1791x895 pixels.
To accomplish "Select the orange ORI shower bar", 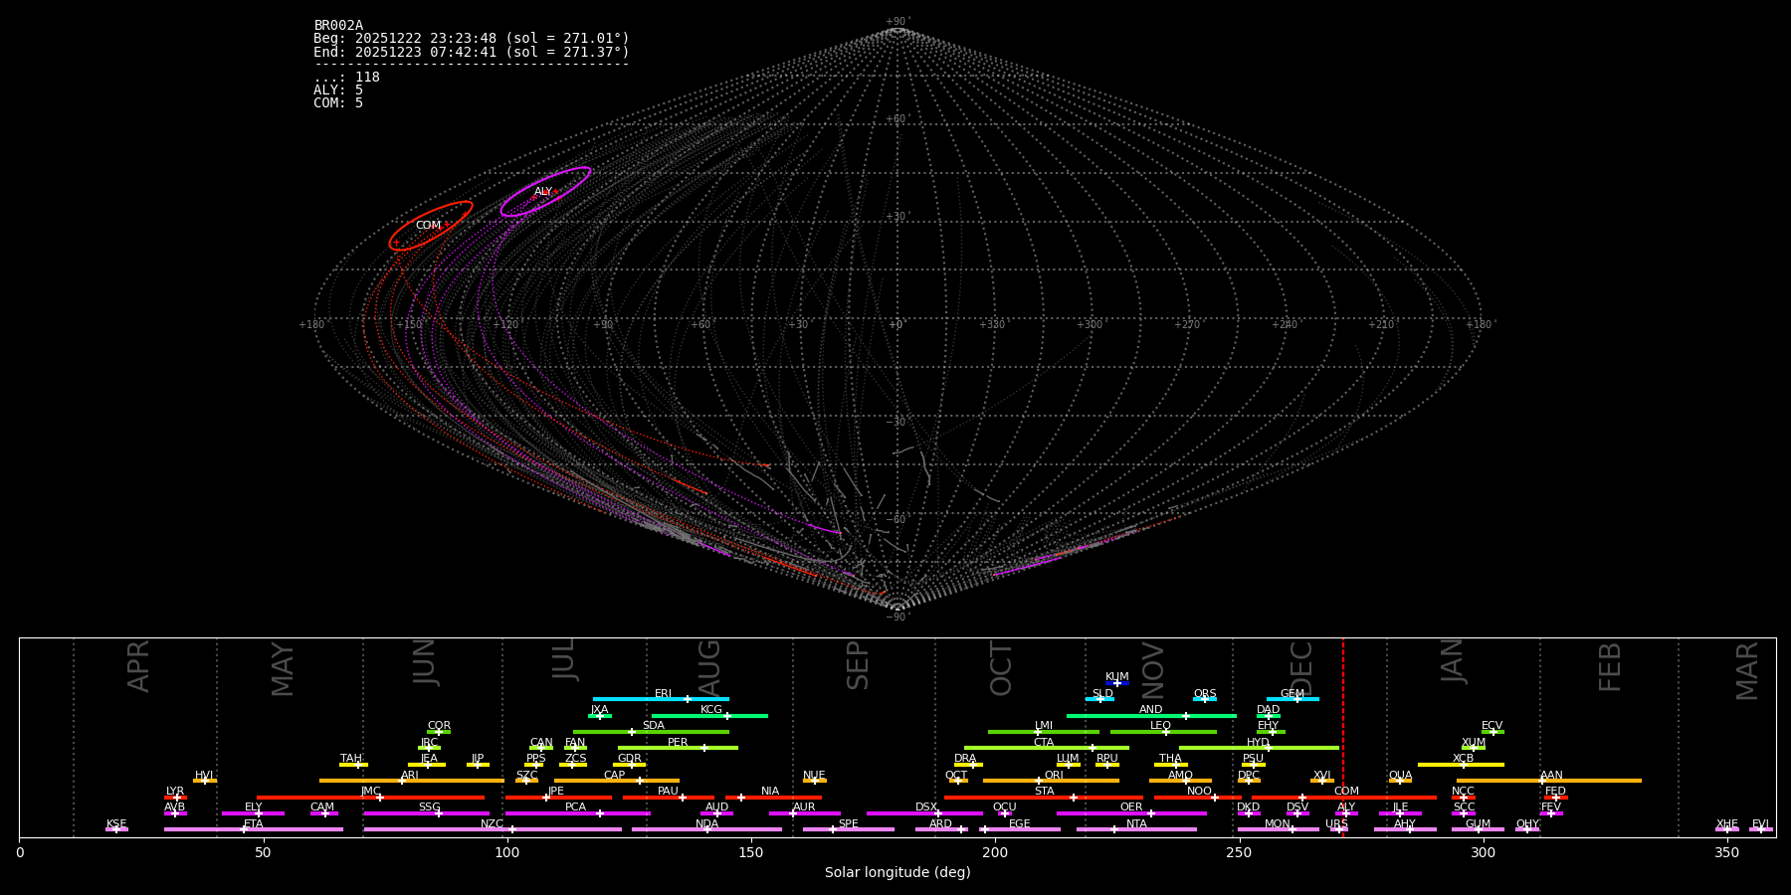I will (1051, 781).
